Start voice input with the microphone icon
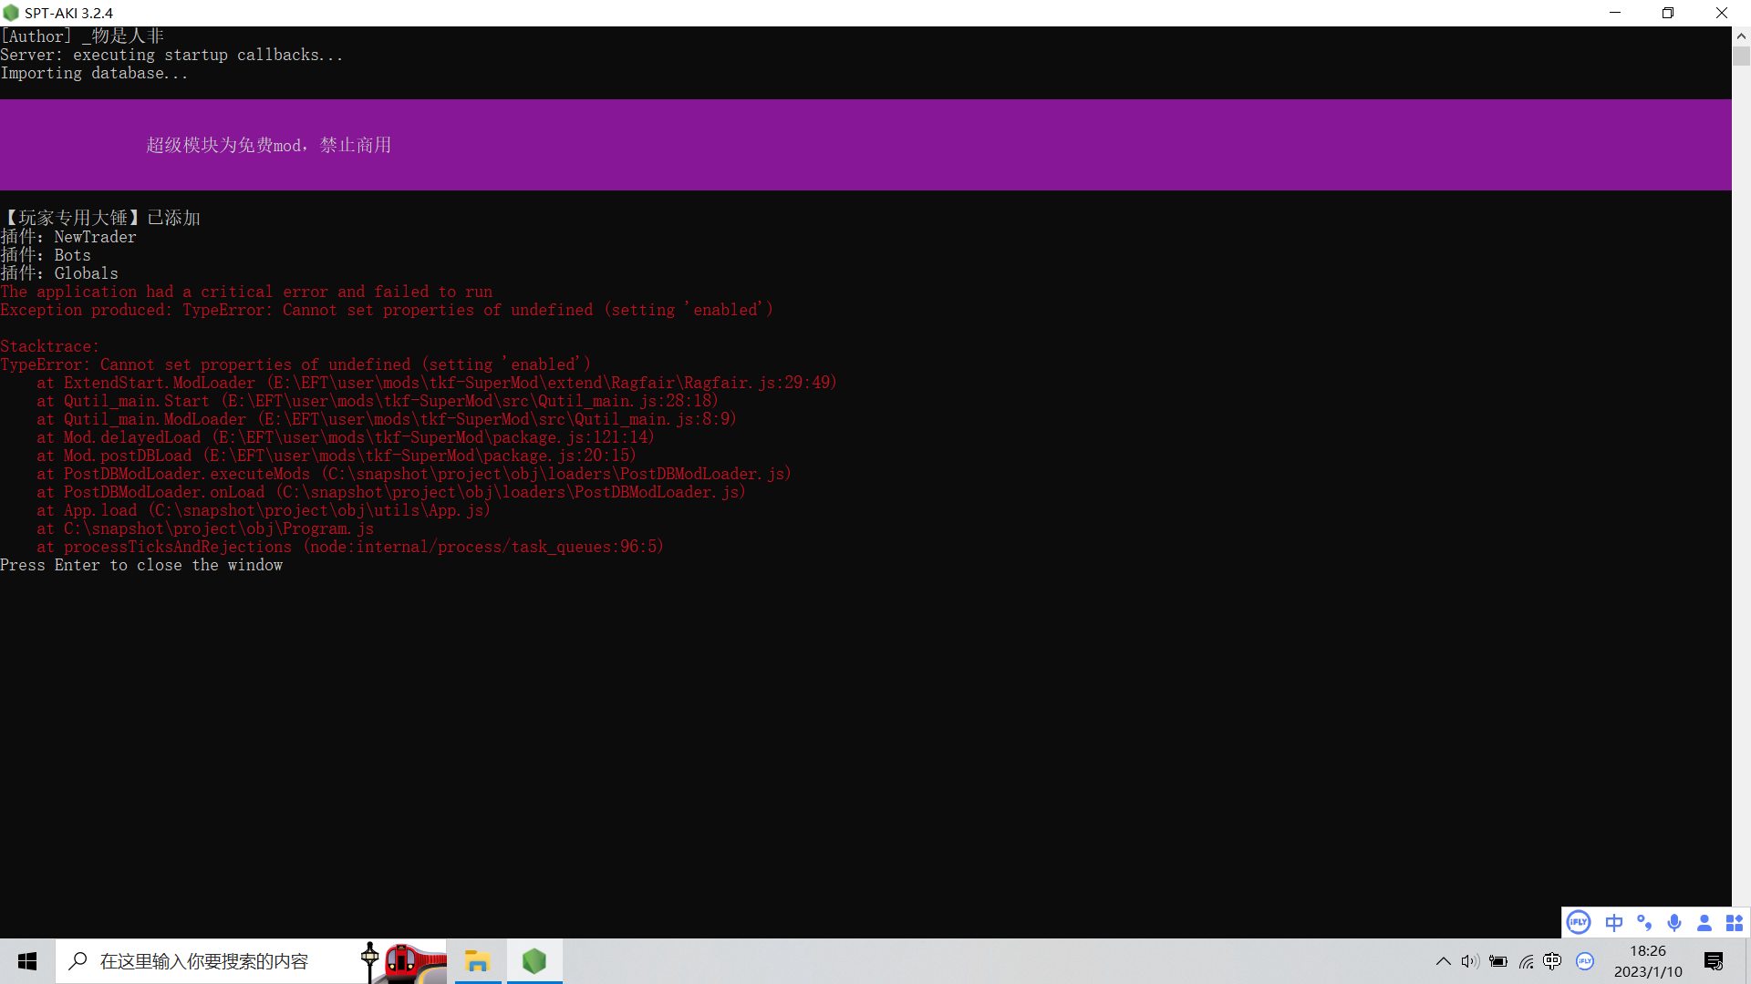Image resolution: width=1751 pixels, height=984 pixels. click(x=1674, y=922)
